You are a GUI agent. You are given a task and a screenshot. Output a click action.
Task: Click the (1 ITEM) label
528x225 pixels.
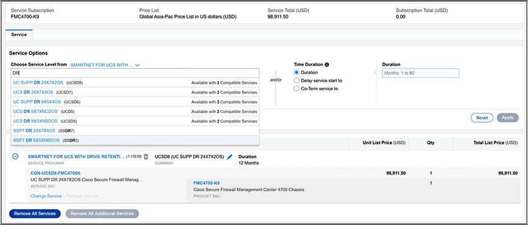pyautogui.click(x=134, y=157)
